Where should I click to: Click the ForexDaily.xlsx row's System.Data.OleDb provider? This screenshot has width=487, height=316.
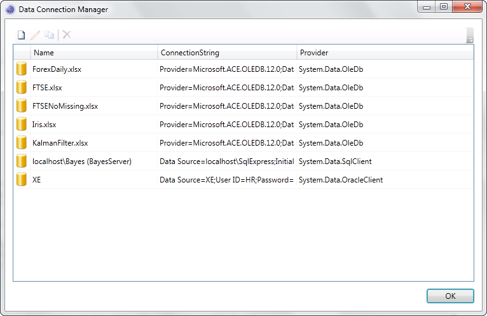pos(331,69)
